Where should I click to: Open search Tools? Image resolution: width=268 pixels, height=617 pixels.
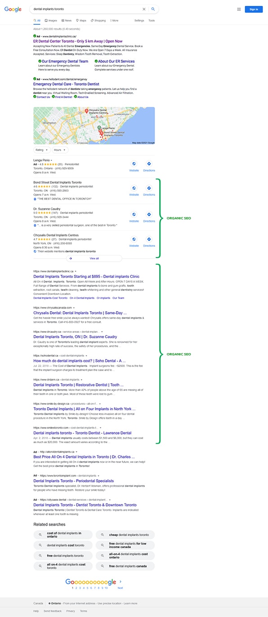click(152, 21)
